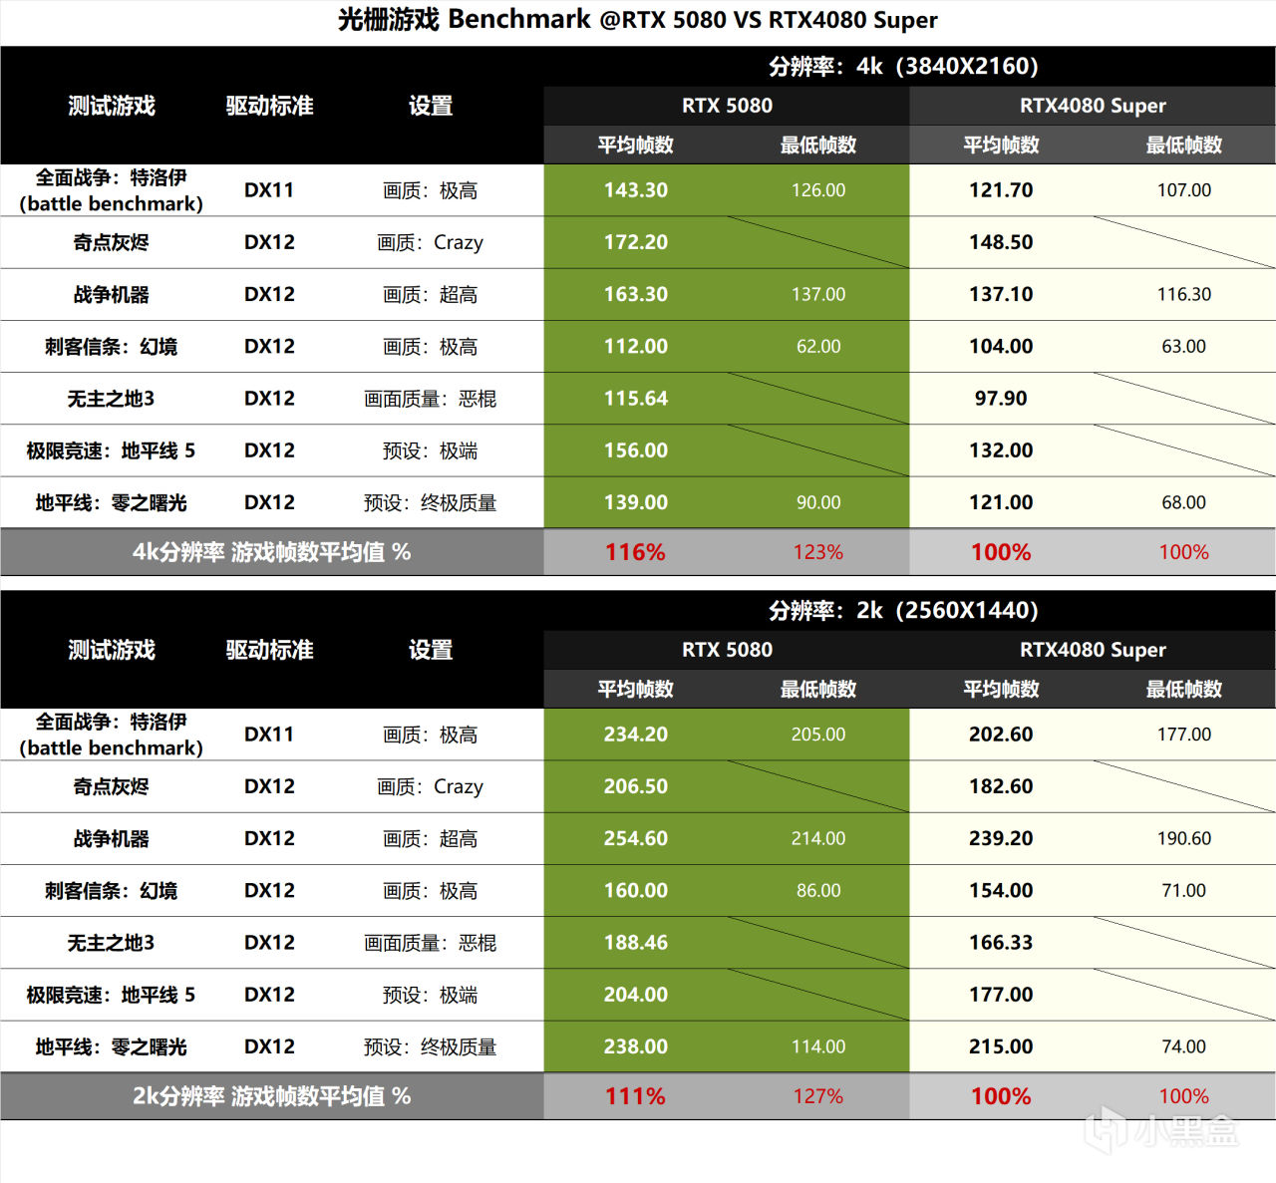Click the 奇点灰烬 2k value "206.50"

click(636, 786)
